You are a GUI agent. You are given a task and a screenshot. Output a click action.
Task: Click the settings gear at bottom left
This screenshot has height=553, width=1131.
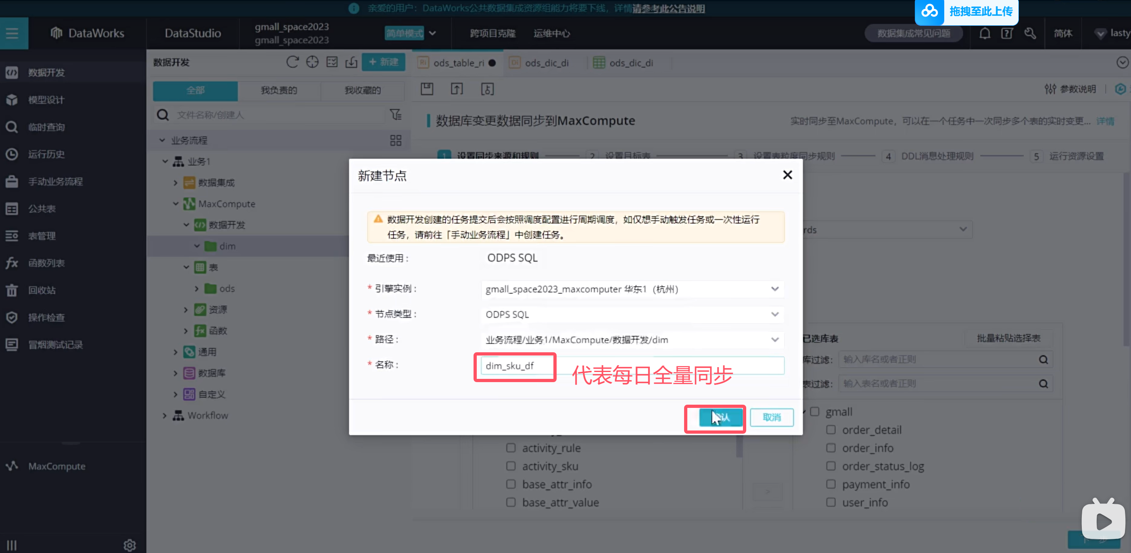pyautogui.click(x=129, y=545)
